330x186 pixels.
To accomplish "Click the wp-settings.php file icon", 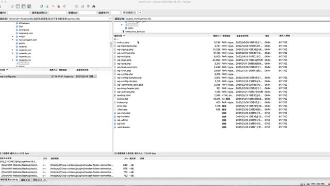I will click(x=115, y=53).
